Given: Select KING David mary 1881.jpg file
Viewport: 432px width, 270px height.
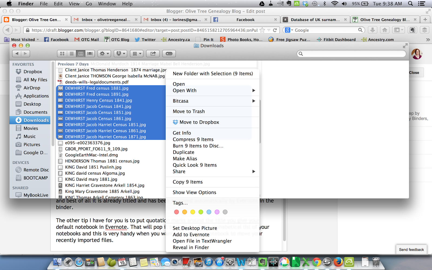Looking at the screenshot, I should [91, 179].
